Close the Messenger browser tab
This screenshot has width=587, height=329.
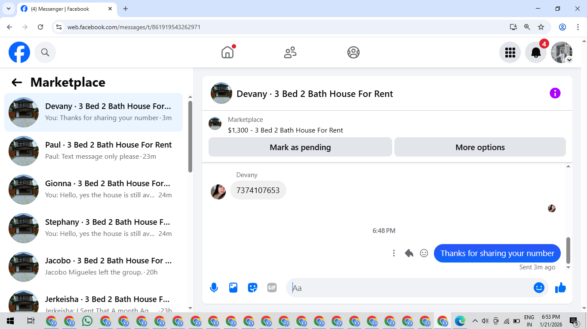(110, 9)
